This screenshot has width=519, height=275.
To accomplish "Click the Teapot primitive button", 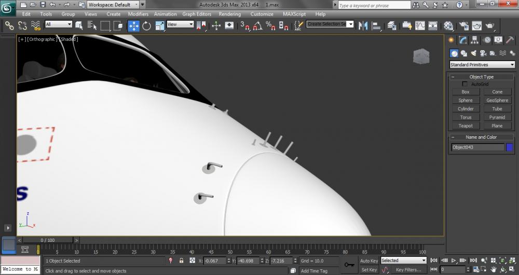I will (466, 126).
